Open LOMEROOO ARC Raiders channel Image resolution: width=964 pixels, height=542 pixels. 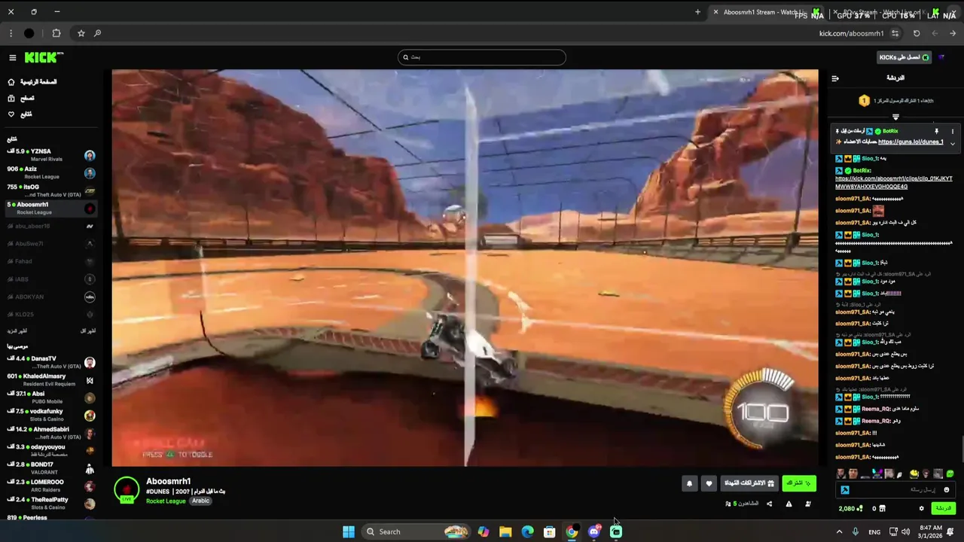point(51,486)
